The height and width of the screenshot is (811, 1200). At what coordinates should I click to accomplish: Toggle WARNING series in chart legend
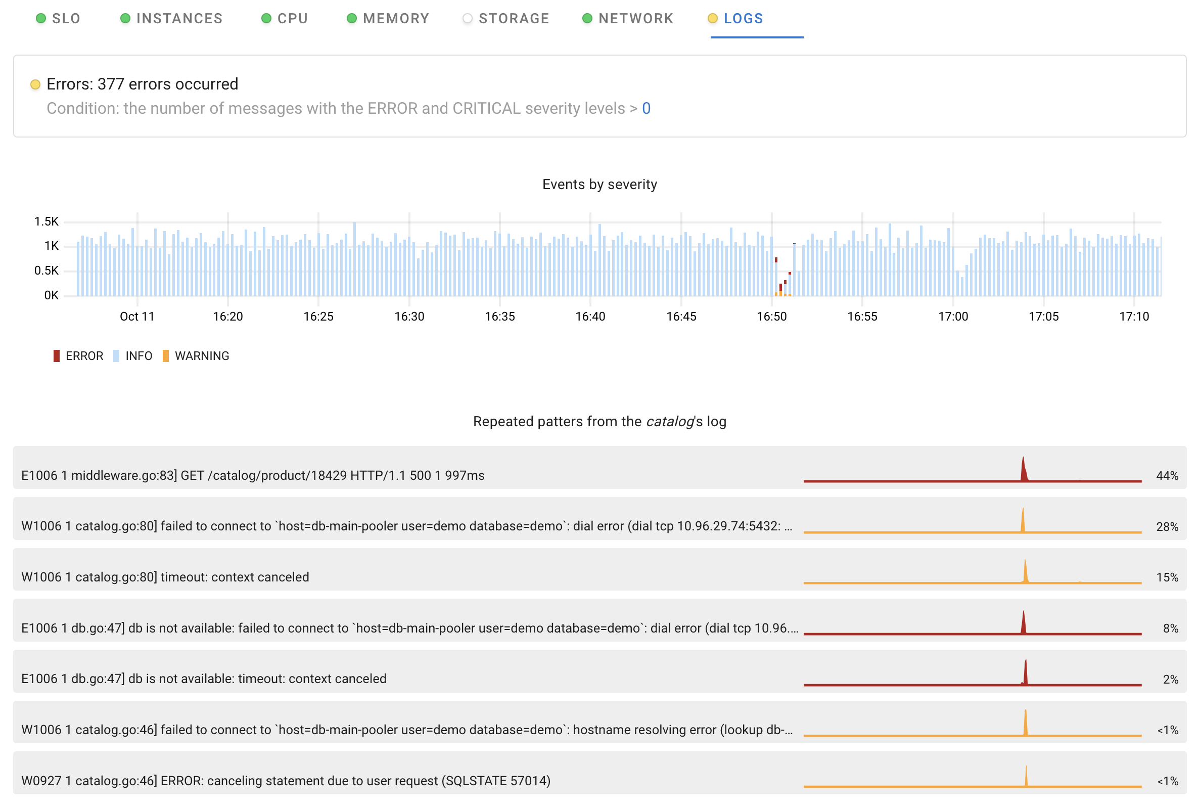click(202, 356)
